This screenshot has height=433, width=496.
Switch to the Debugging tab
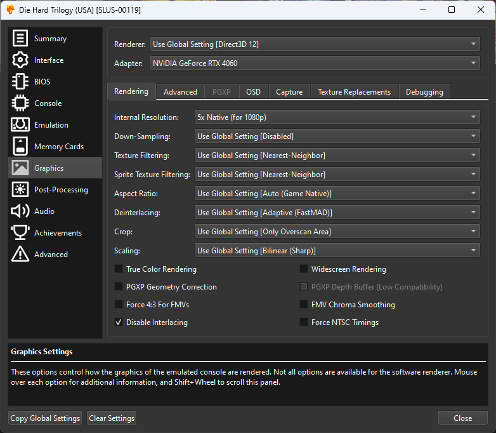[424, 92]
